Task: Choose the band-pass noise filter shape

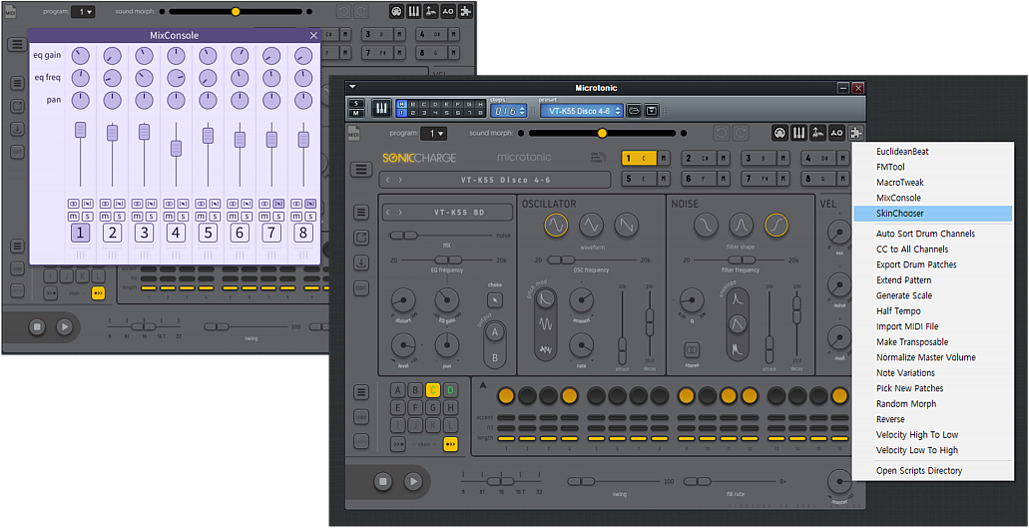Action: click(x=741, y=226)
